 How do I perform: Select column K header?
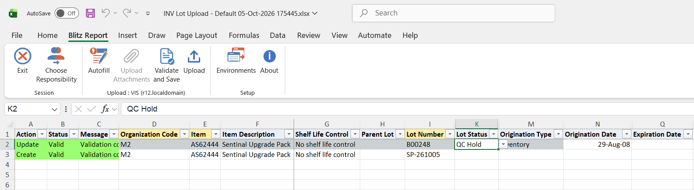tap(477, 124)
